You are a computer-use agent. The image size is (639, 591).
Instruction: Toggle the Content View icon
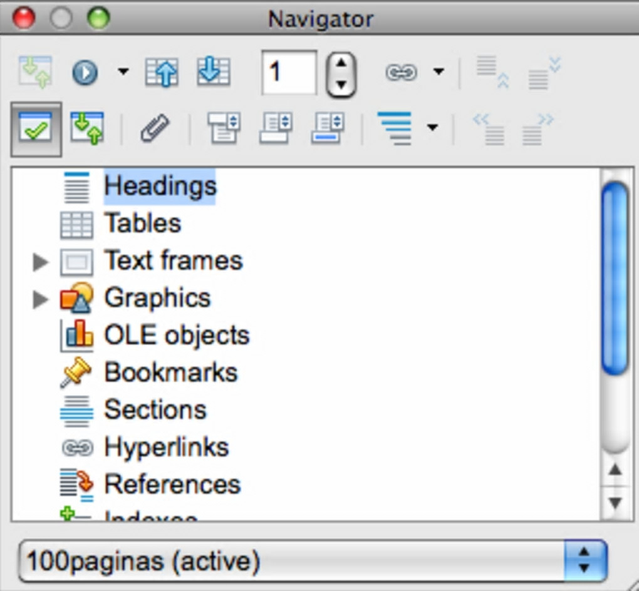[x=87, y=128]
